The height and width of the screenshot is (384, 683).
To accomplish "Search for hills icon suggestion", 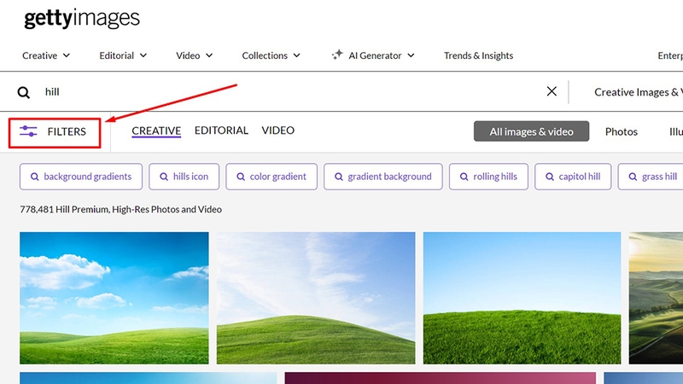I will (x=184, y=177).
